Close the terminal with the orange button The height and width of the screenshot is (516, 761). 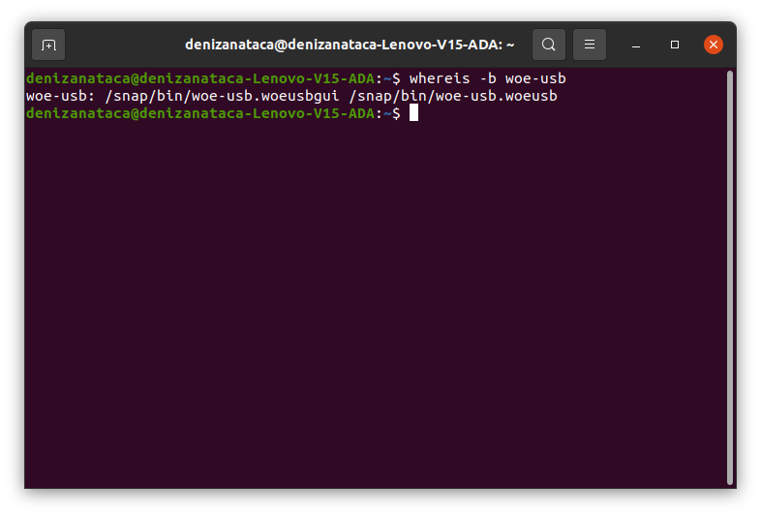click(x=714, y=45)
